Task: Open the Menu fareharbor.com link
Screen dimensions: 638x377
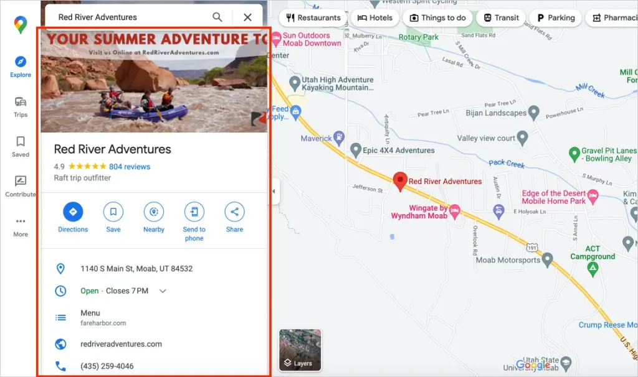Action: pos(103,317)
